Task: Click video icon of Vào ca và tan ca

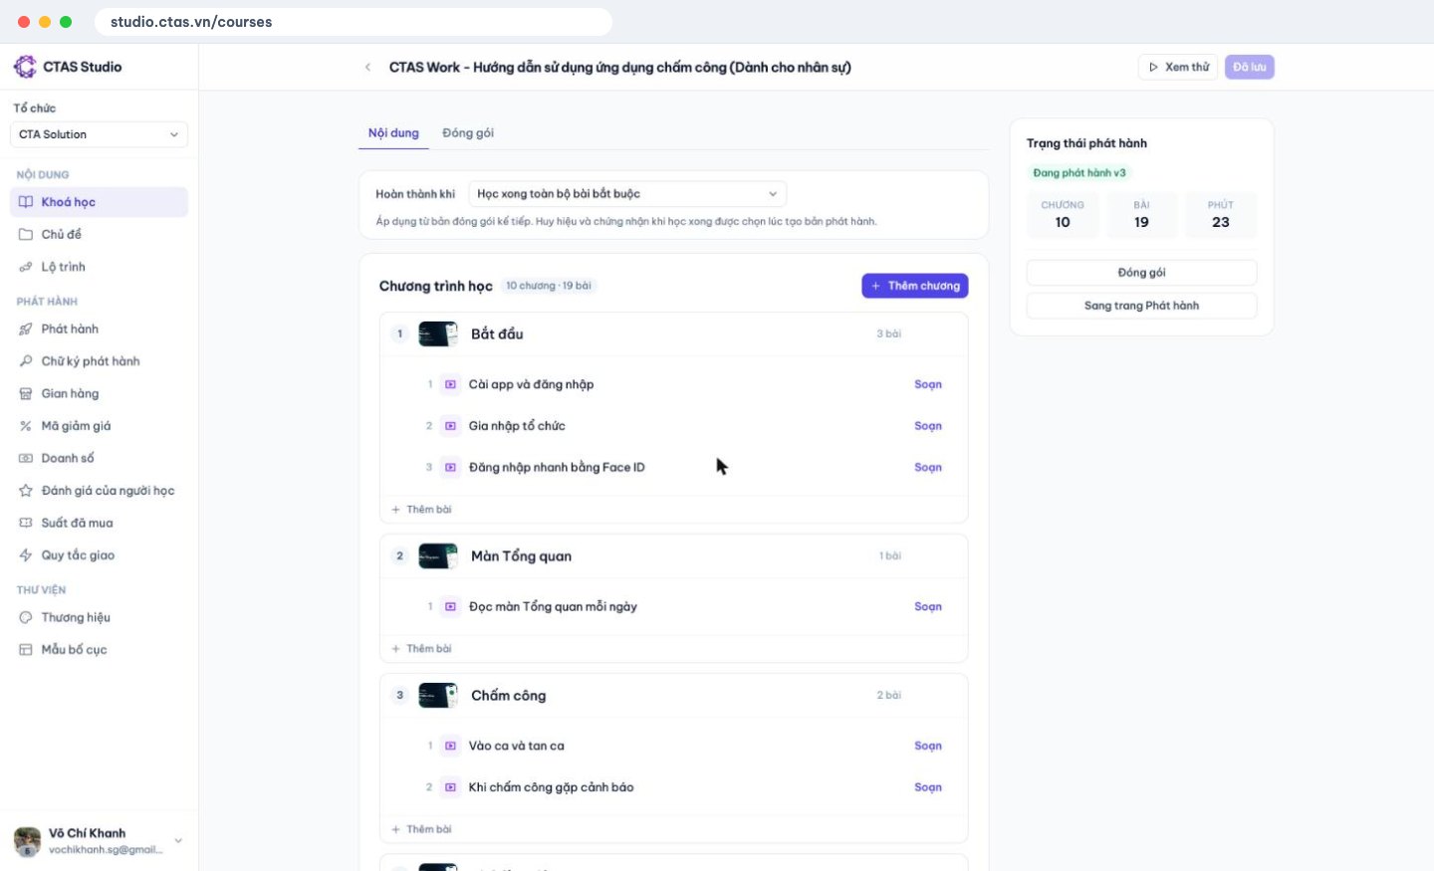Action: pos(450,746)
